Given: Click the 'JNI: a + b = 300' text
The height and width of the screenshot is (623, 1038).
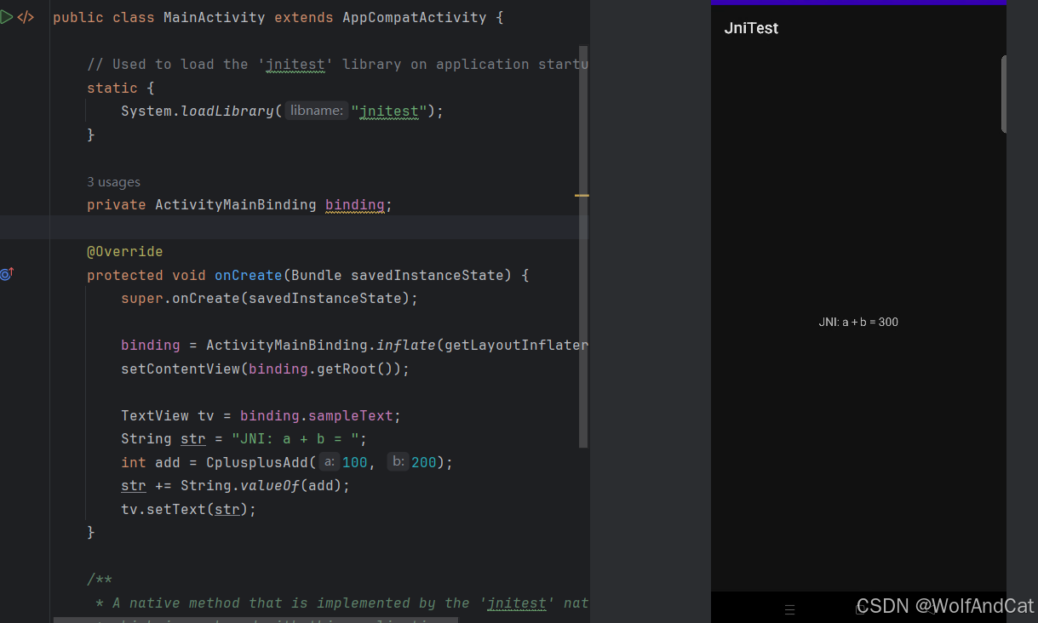Looking at the screenshot, I should (858, 323).
